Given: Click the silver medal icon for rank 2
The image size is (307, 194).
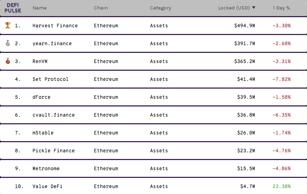Looking at the screenshot, I should click(8, 43).
